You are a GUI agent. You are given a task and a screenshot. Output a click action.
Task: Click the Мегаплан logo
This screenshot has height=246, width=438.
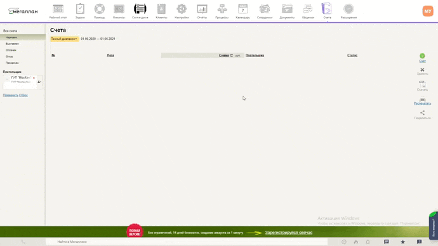point(23,11)
